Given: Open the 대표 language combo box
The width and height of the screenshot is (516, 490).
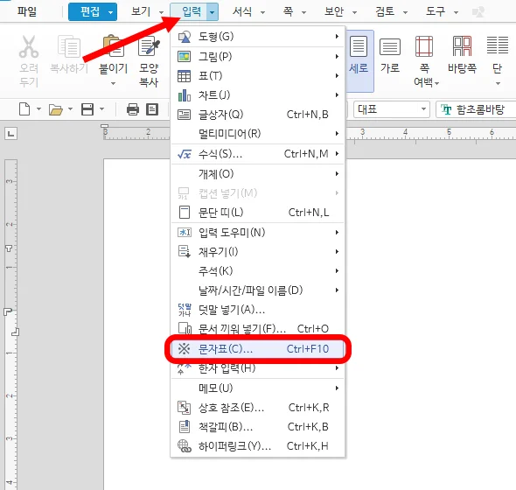Looking at the screenshot, I should coord(392,109).
